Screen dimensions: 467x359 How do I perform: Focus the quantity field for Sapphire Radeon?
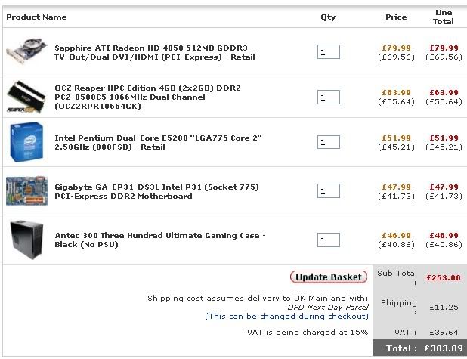(x=329, y=52)
